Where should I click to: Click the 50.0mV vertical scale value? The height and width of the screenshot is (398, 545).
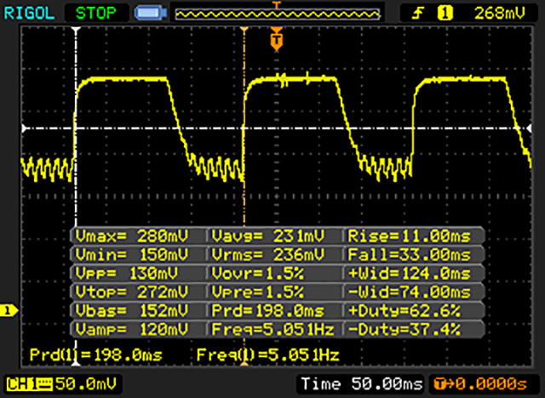point(85,384)
